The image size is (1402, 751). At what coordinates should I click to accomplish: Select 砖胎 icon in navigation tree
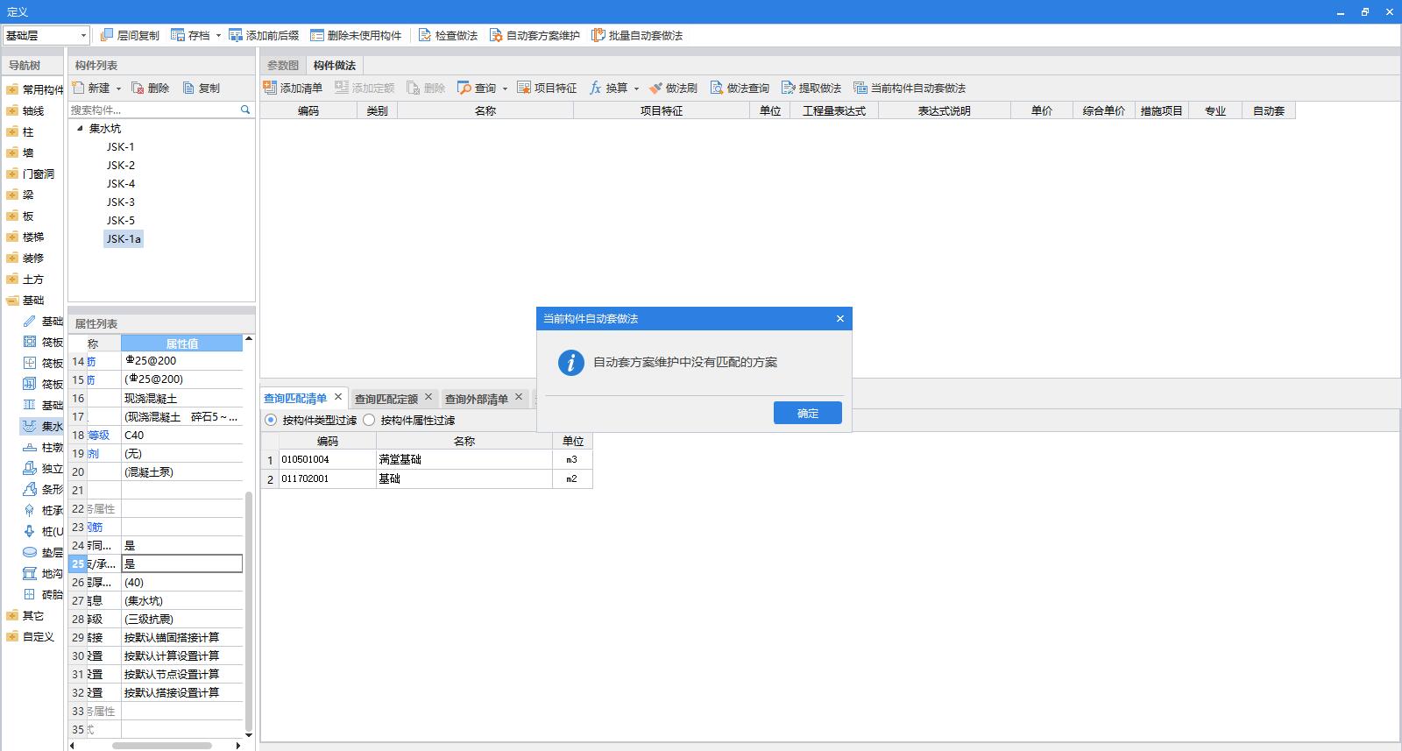click(30, 594)
